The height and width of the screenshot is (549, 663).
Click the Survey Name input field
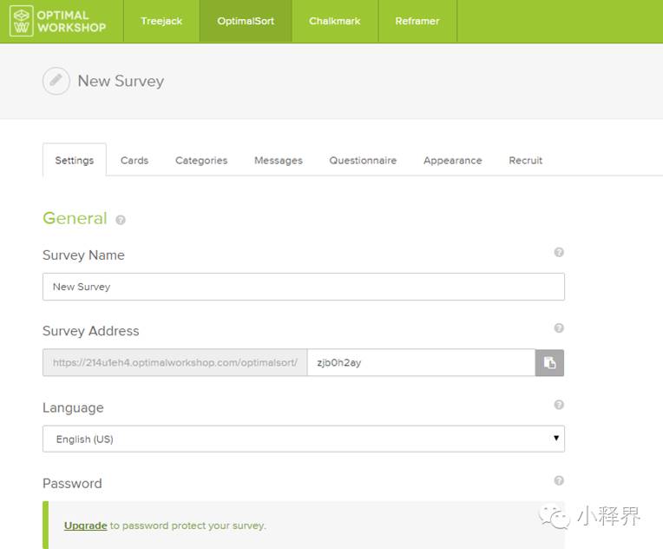[303, 287]
